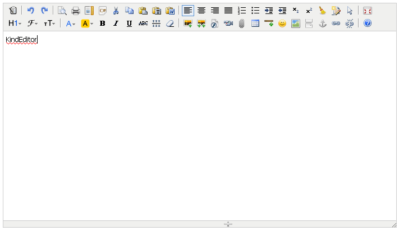Open the font family dropdown
Screen dimensions: 399x231
point(33,23)
